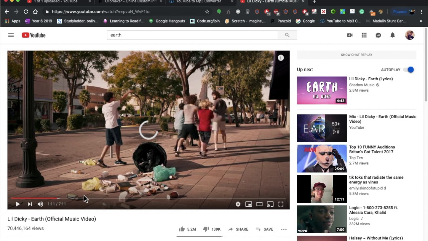Open the account avatar menu

coord(410,35)
